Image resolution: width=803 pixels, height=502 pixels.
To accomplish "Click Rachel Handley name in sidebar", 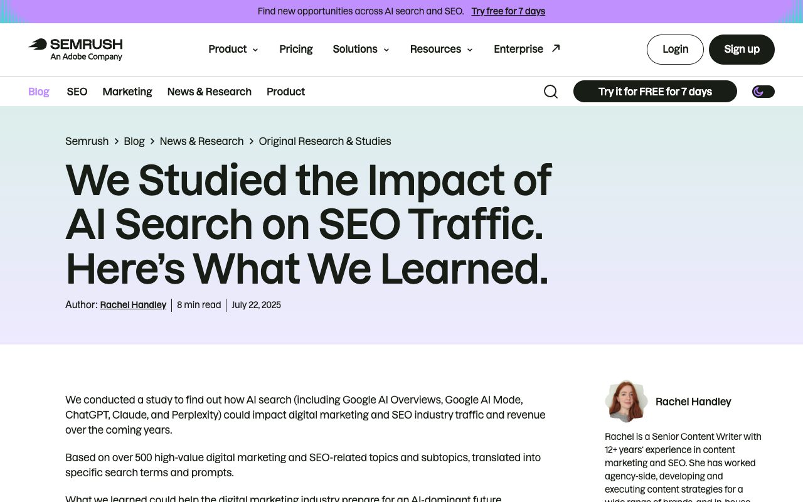I will pos(693,402).
